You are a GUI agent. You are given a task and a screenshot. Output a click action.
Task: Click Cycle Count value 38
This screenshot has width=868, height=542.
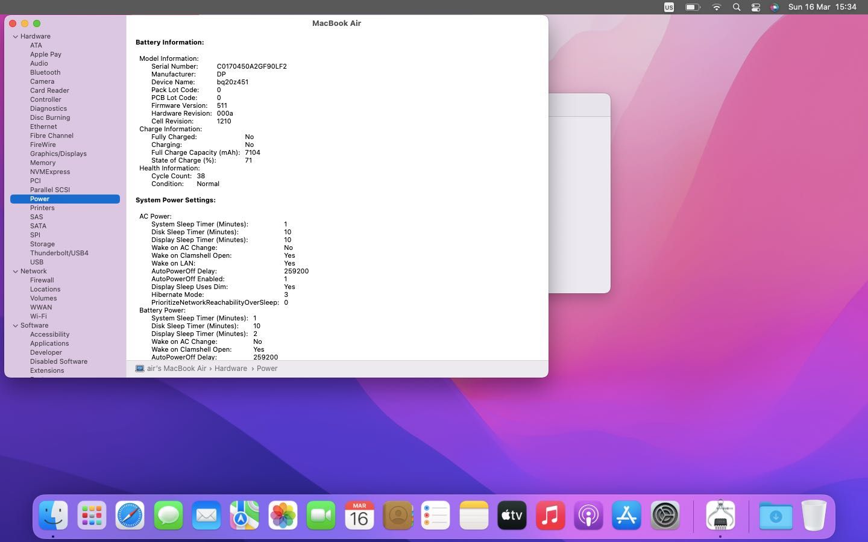[201, 176]
